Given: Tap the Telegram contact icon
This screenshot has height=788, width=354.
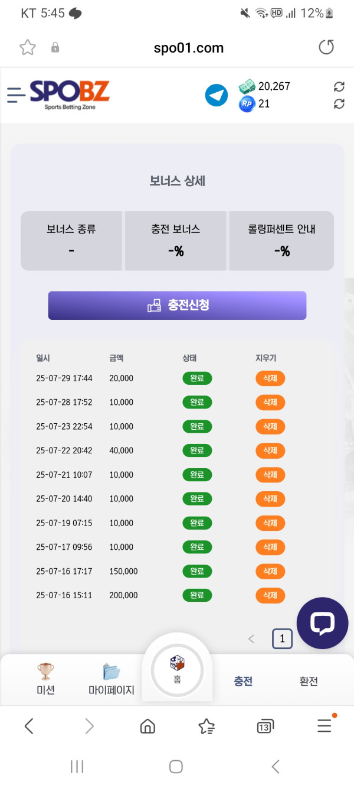Looking at the screenshot, I should [x=217, y=95].
